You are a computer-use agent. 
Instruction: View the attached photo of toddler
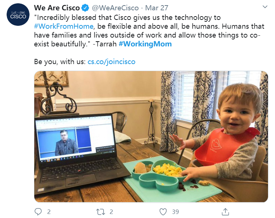pyautogui.click(x=151, y=137)
